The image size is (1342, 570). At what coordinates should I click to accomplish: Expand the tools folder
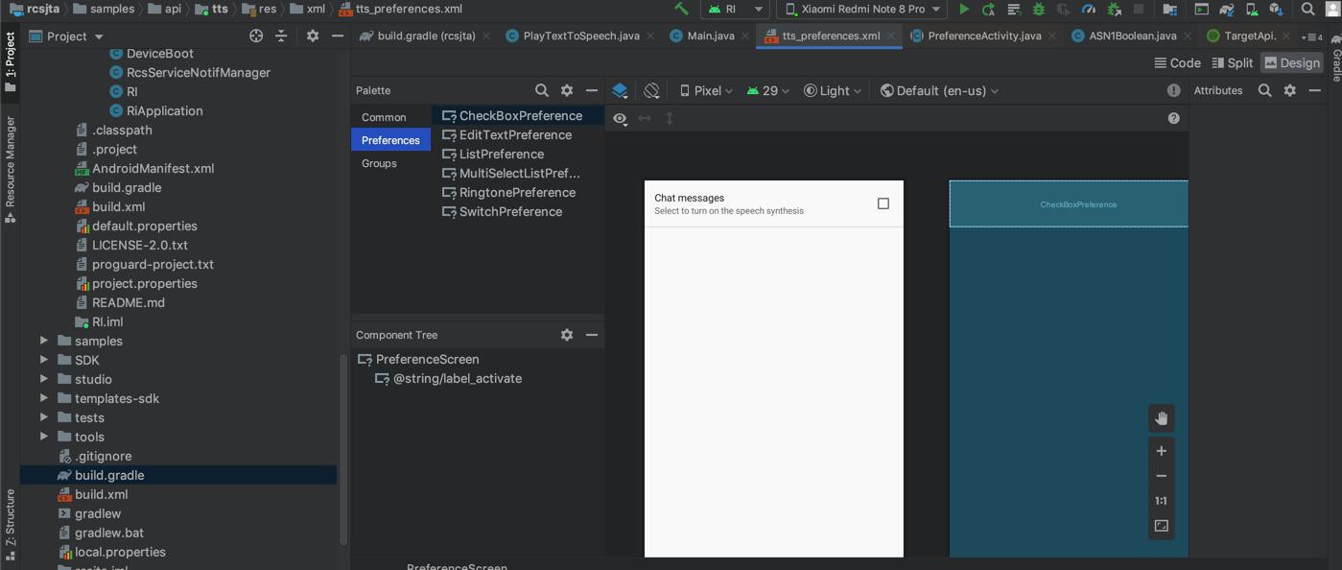[44, 437]
